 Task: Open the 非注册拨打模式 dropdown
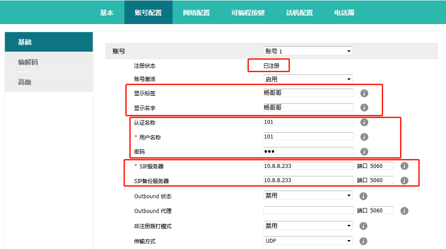(308, 226)
